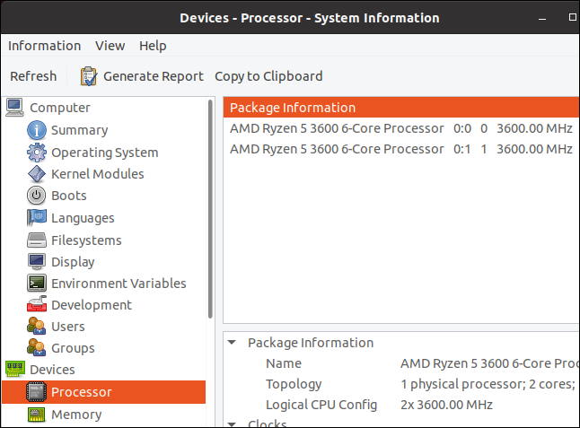Open Kernel Modules diamond icon
This screenshot has width=580, height=428.
tap(37, 174)
